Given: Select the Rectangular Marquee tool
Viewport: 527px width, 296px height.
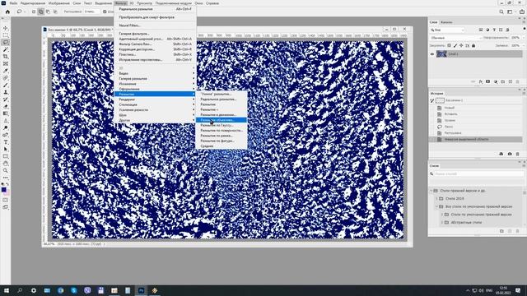Looking at the screenshot, I should coord(6,35).
